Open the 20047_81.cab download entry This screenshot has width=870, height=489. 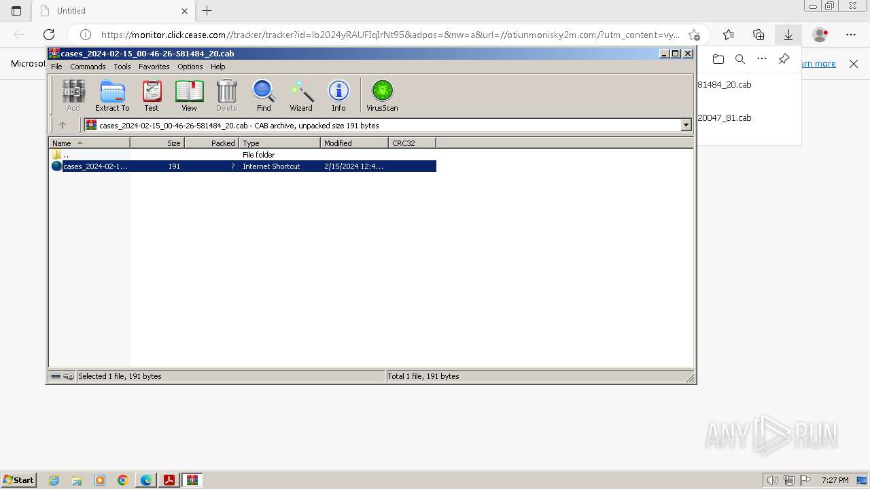(x=725, y=117)
